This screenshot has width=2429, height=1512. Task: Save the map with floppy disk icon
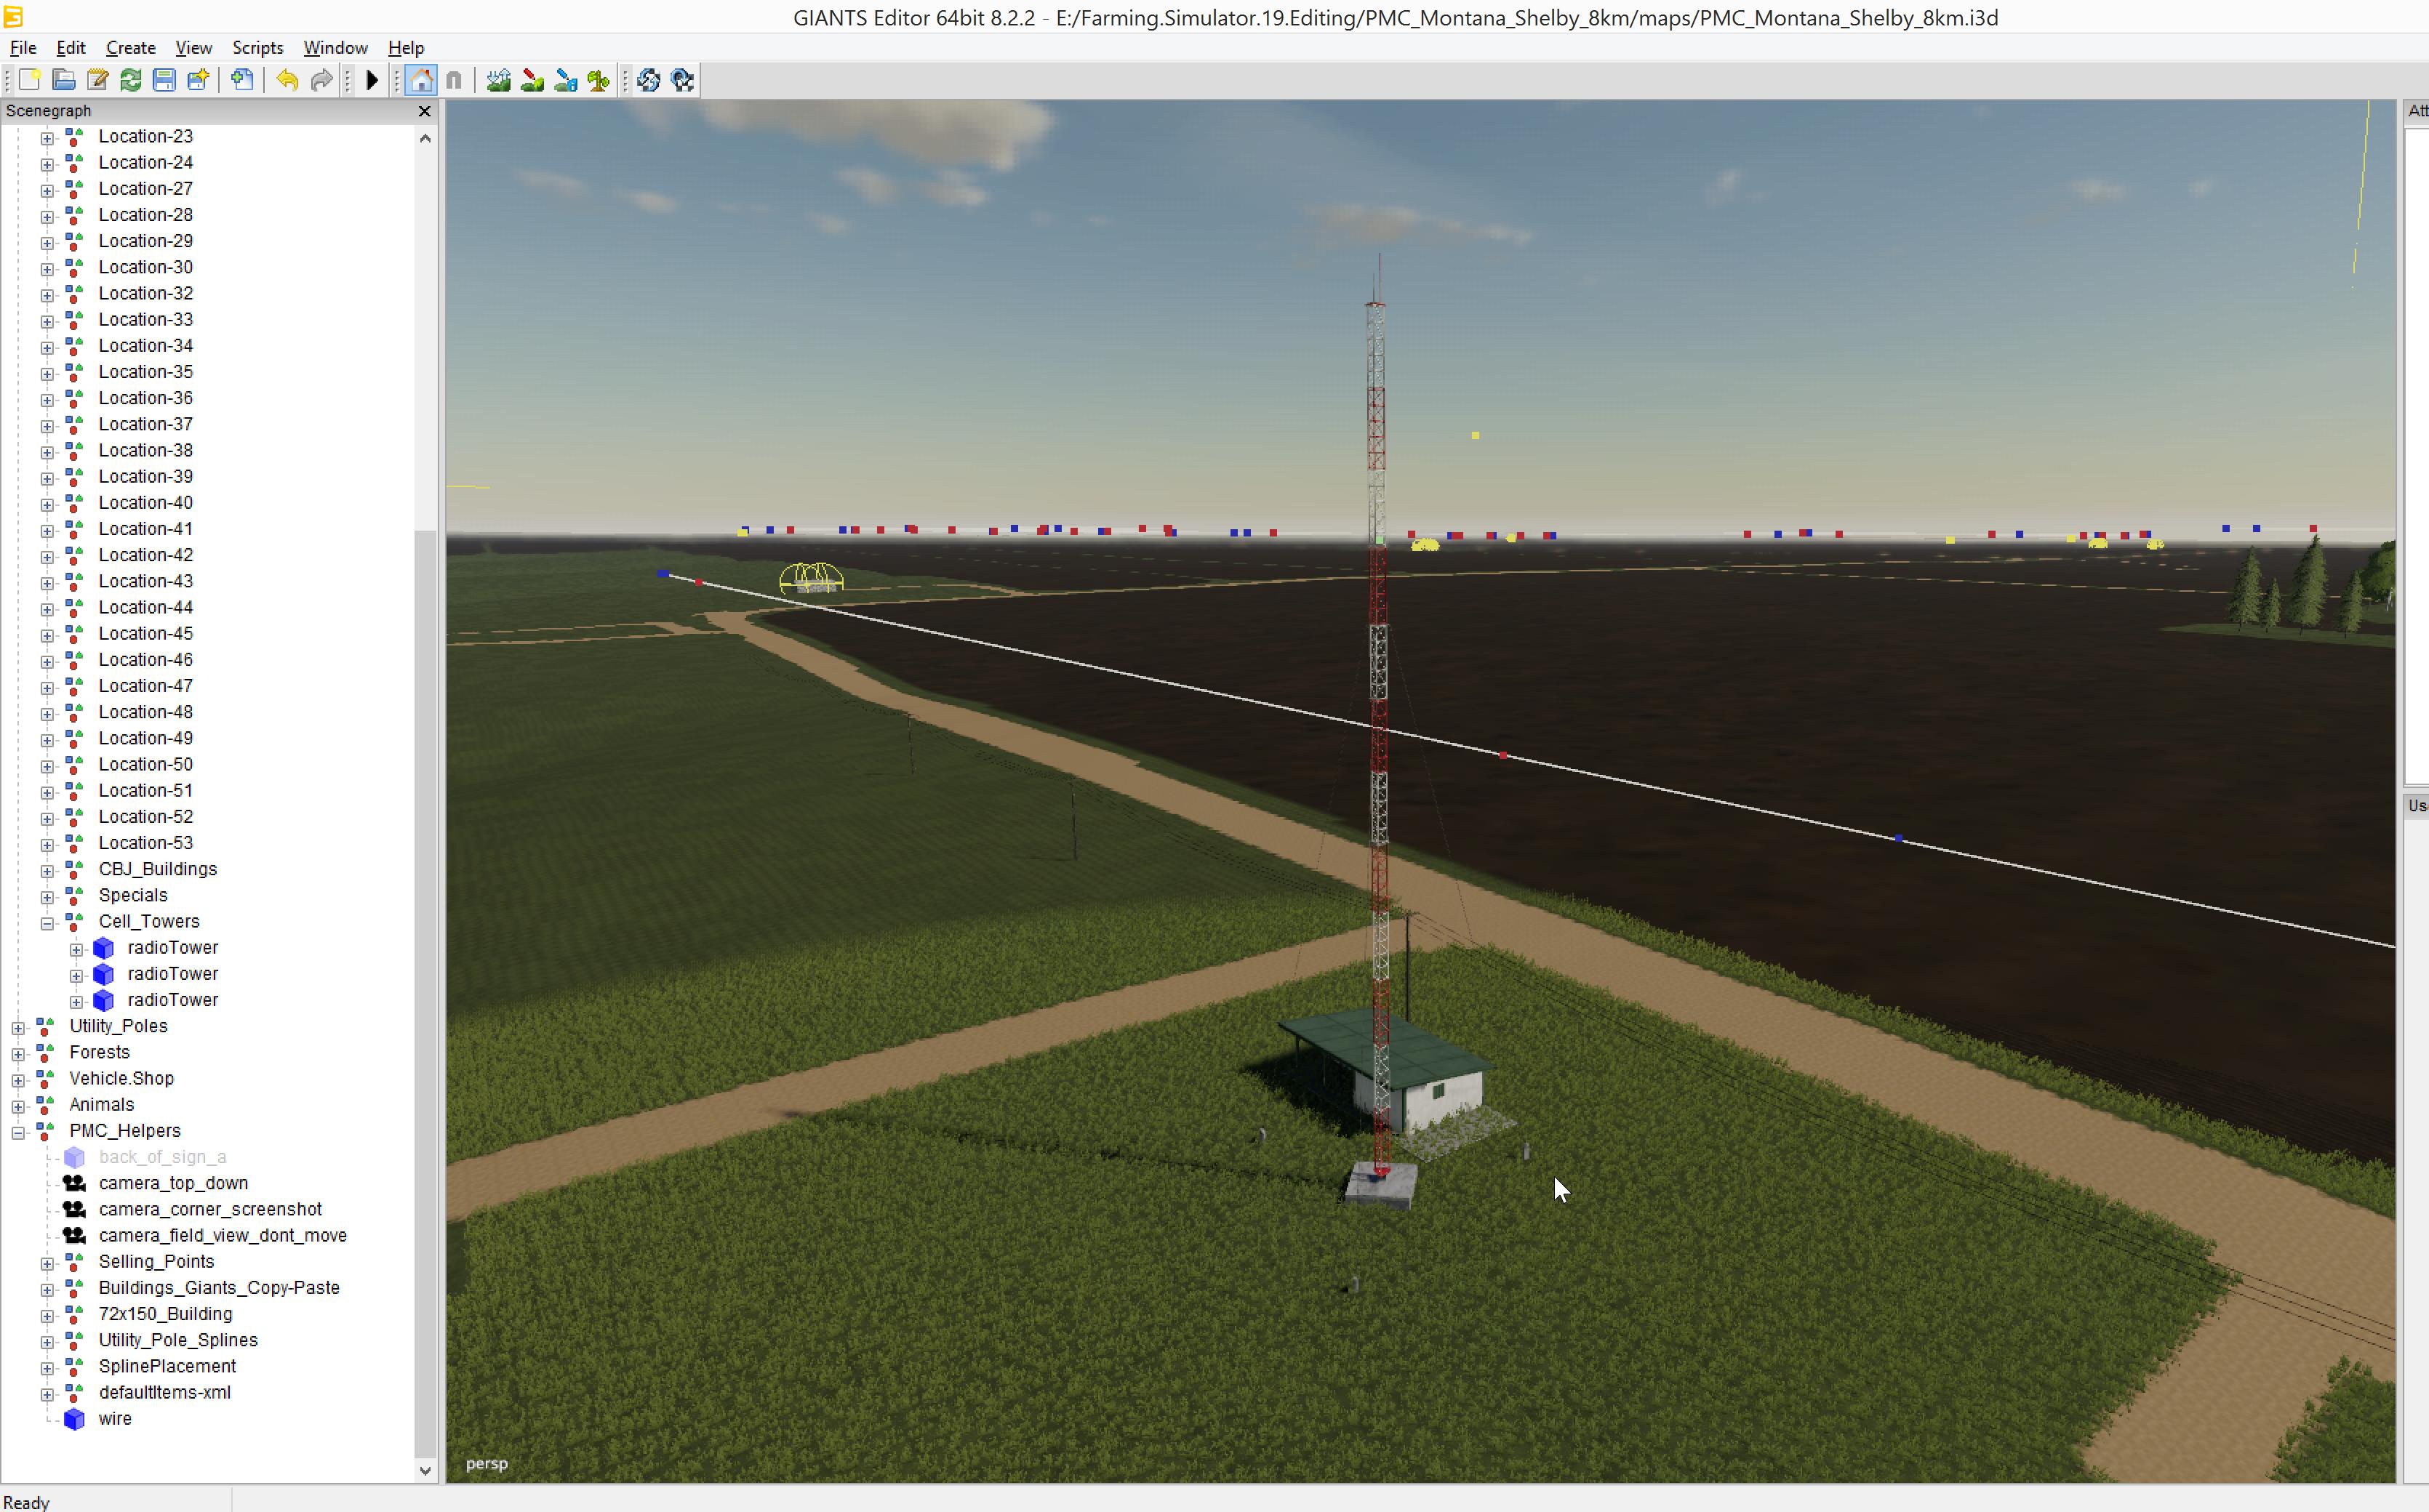[164, 80]
